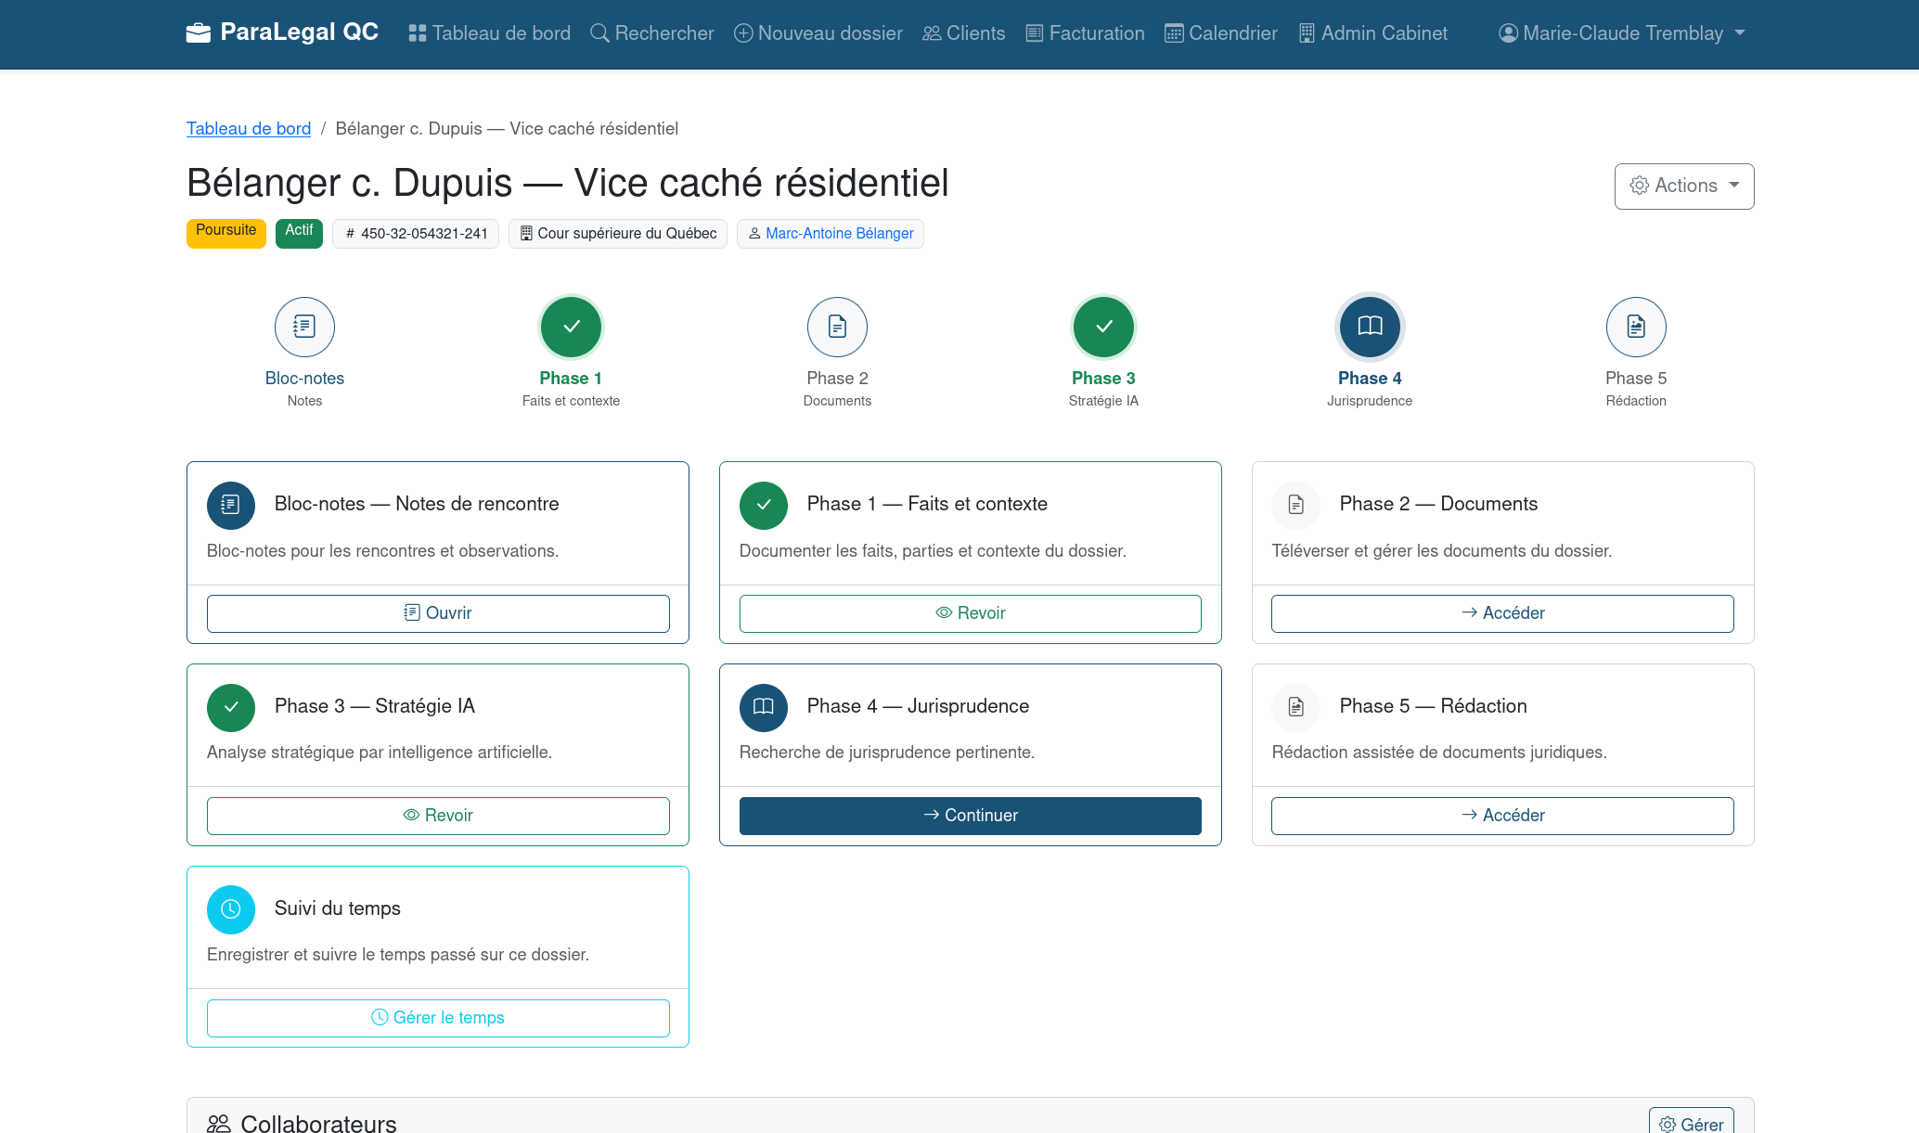1919x1133 pixels.
Task: Expand the Marie-Claude Tremblay user menu
Action: tap(1619, 32)
